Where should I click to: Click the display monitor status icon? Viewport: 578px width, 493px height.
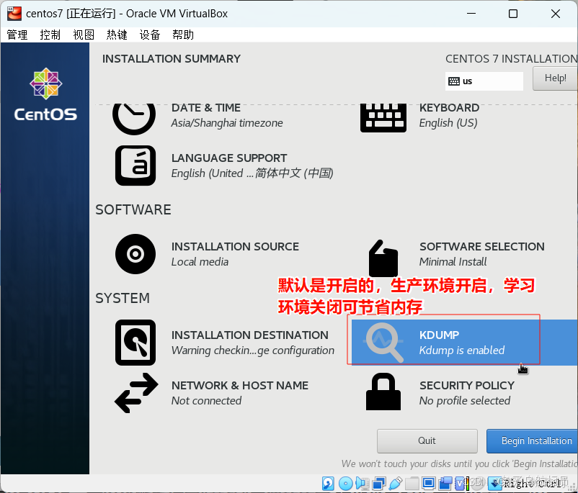click(428, 483)
